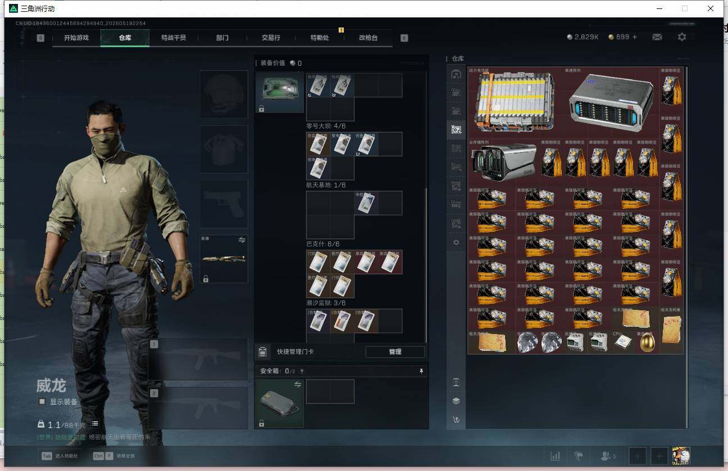728x471 pixels.
Task: Click the quick manage keycard icon
Action: [x=262, y=352]
